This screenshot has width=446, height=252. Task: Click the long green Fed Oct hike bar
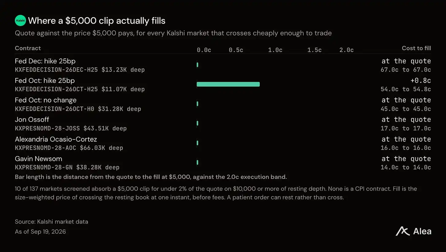coord(228,84)
